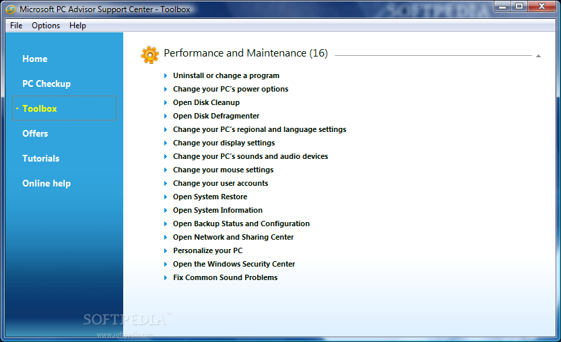Open the Offers section
The width and height of the screenshot is (561, 342).
click(x=35, y=133)
